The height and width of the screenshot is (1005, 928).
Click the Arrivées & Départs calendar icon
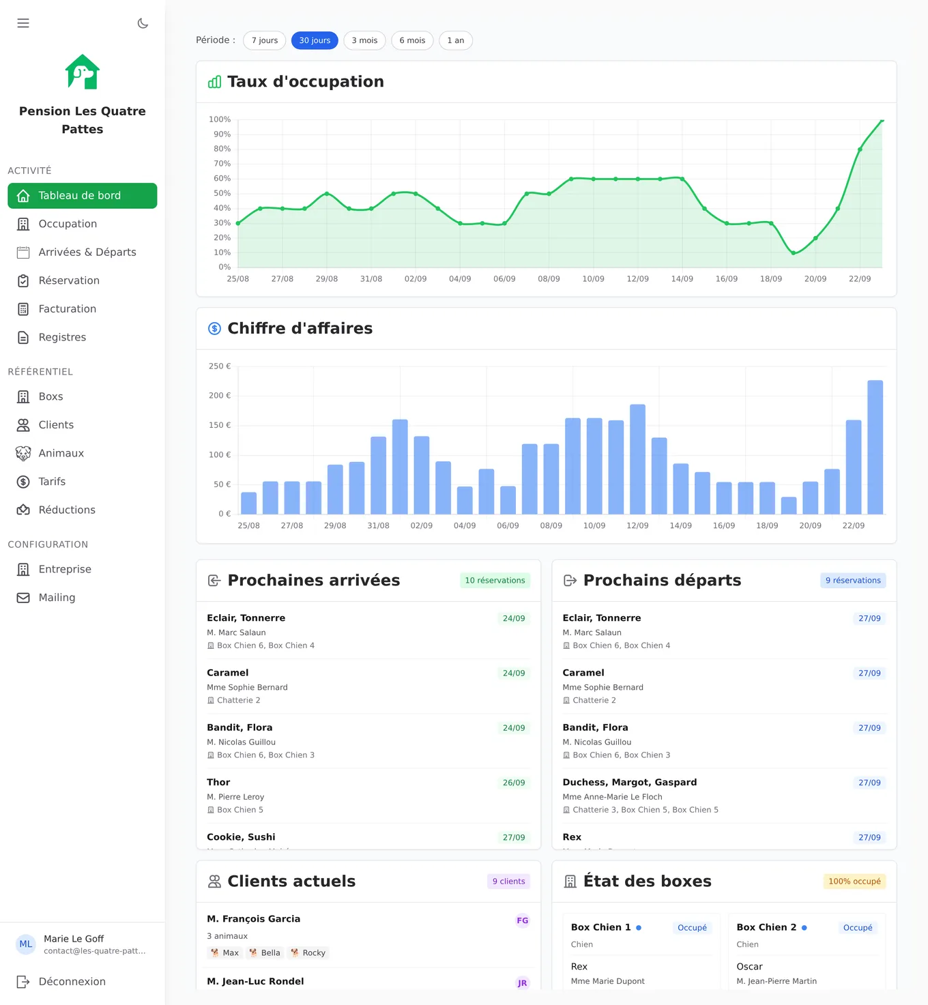pyautogui.click(x=23, y=252)
